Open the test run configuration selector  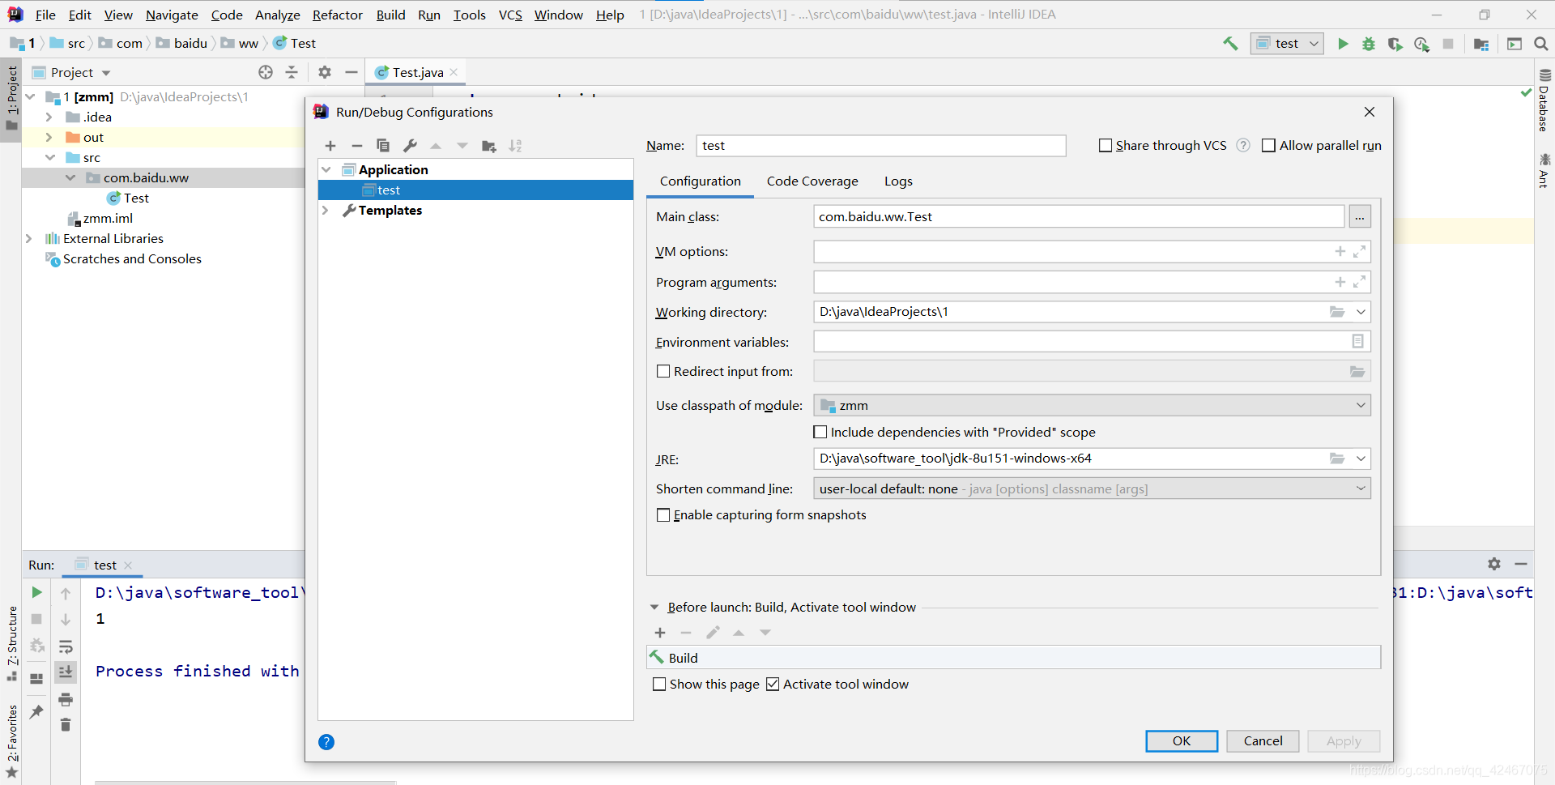coord(1287,44)
